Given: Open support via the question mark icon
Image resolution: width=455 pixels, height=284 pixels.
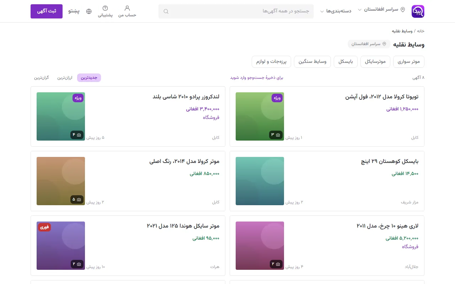Looking at the screenshot, I should point(105,8).
